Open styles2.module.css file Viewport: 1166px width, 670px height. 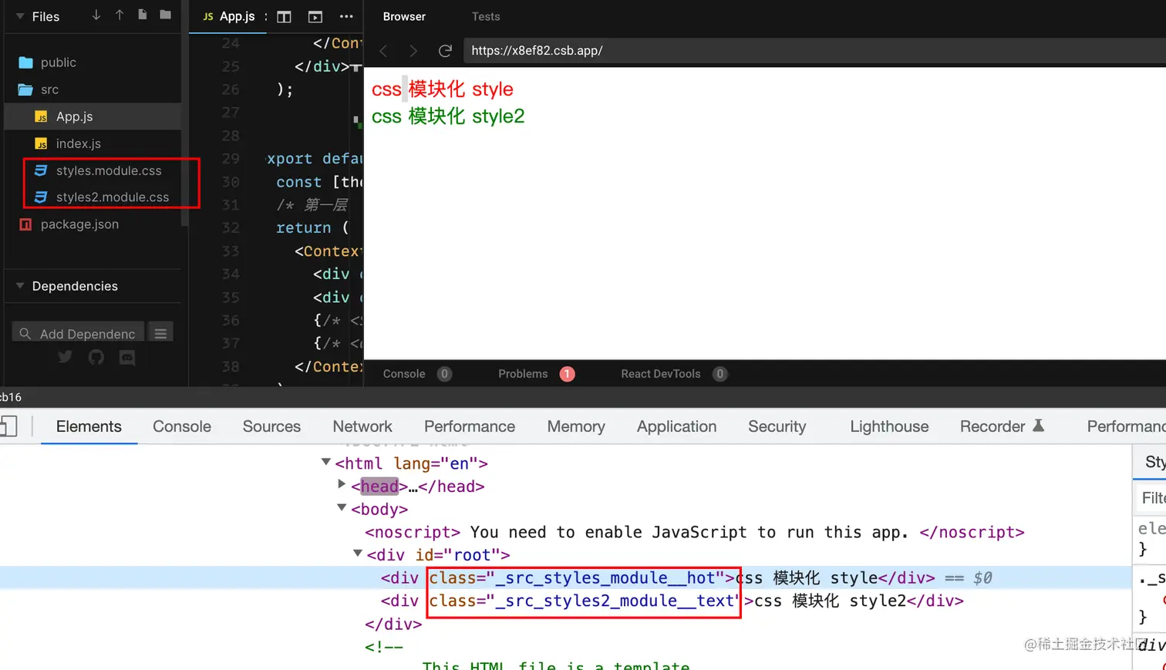point(113,197)
